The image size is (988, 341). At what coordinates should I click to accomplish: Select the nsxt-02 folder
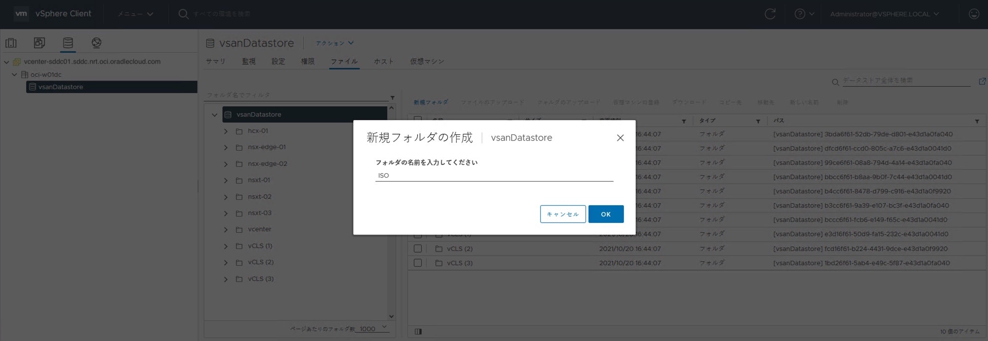click(260, 197)
